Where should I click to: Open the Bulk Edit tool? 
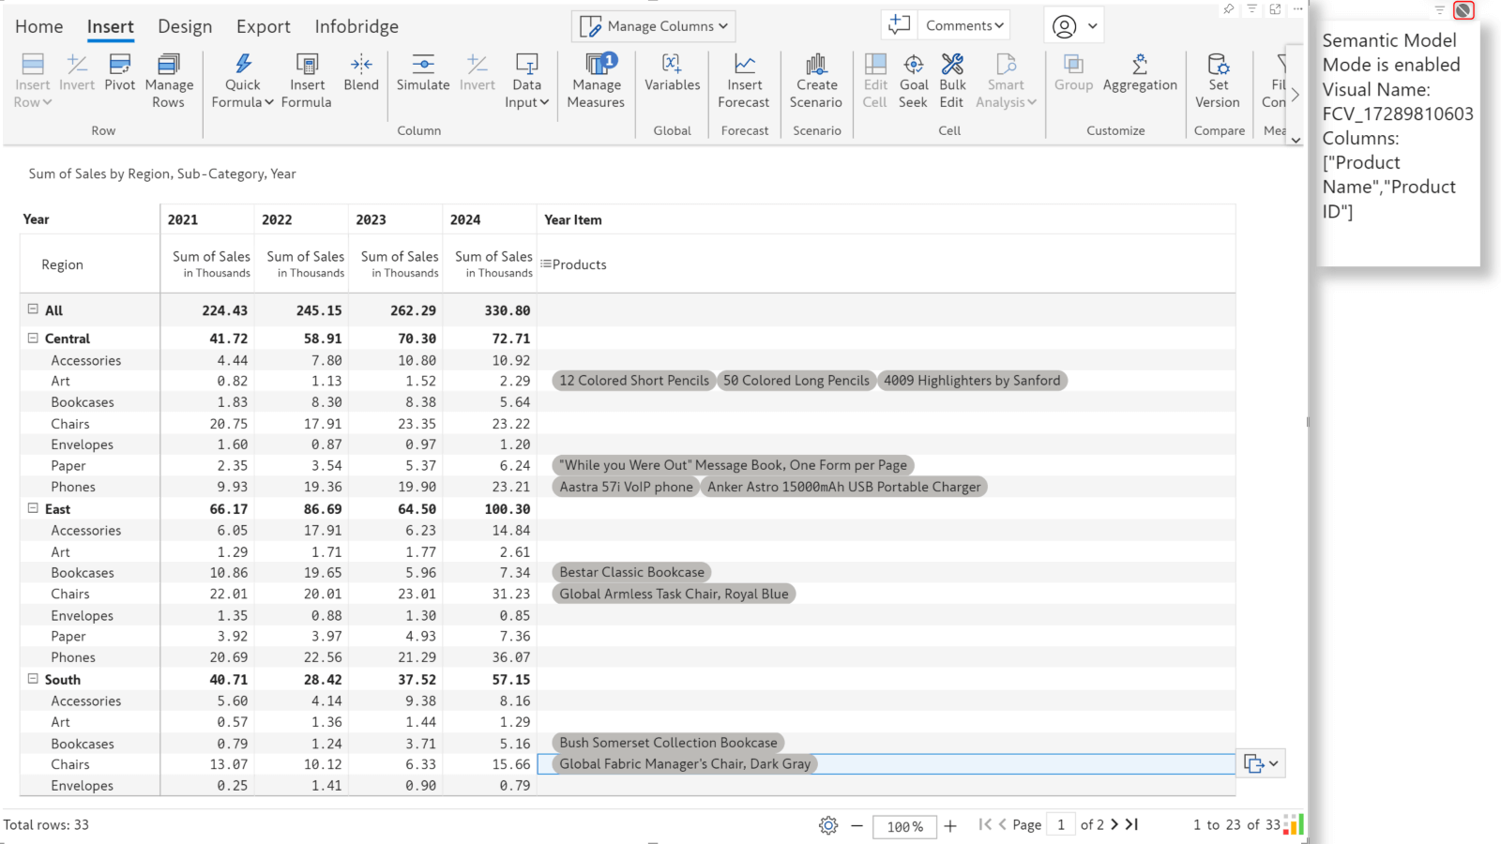pos(952,82)
